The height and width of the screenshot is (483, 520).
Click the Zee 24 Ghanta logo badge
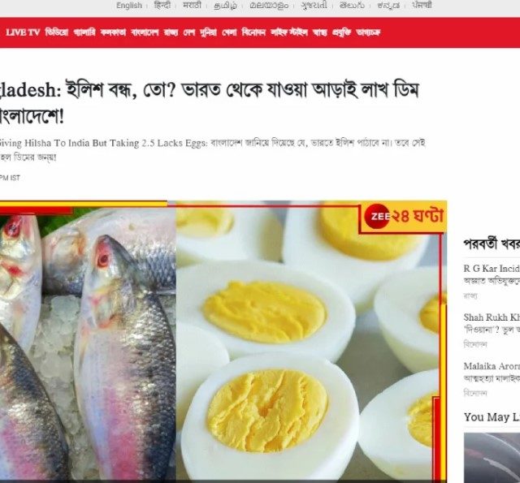404,216
